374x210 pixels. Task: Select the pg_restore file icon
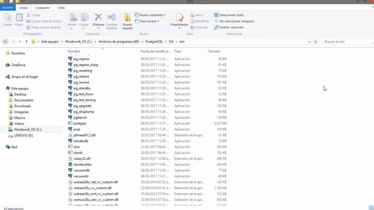pyautogui.click(x=70, y=76)
